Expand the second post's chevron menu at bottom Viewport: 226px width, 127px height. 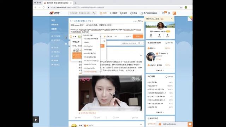pyautogui.click(x=141, y=125)
